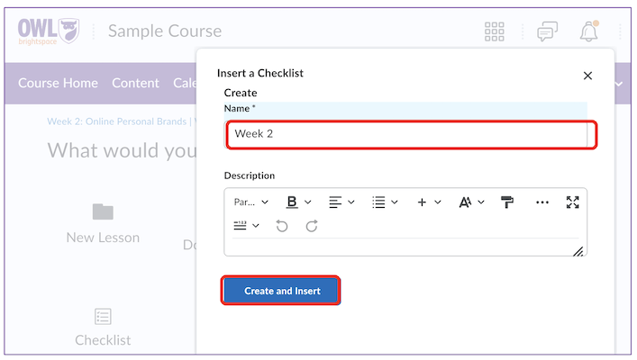
Task: Expand the word count line dropdown
Action: pyautogui.click(x=246, y=226)
